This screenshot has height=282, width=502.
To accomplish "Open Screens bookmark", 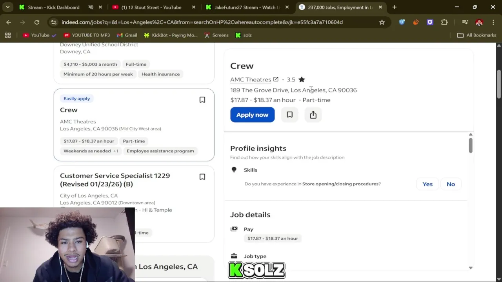I will tap(216, 35).
